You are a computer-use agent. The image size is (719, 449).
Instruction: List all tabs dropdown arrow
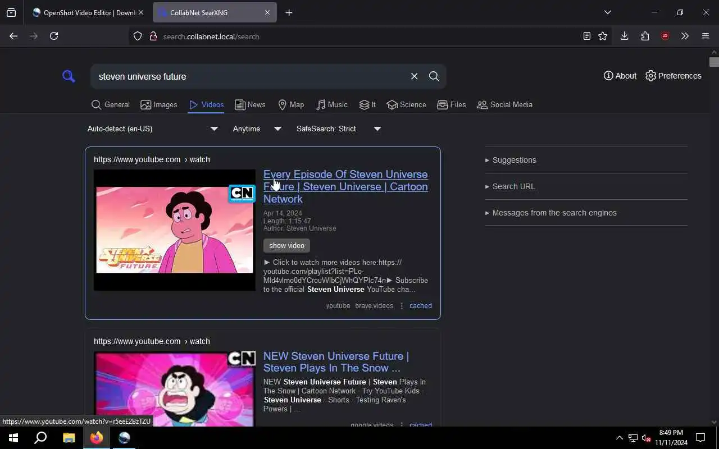click(x=607, y=12)
